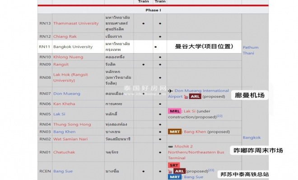This screenshot has height=180, width=298.
Task: Select the RN05 code cell
Action: [x=45, y=114]
